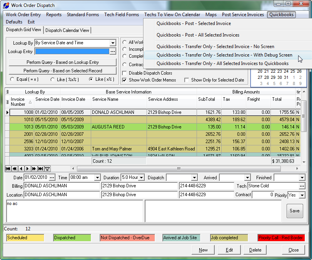Select the Tom and Mary Palmer cell
Viewport: 312px width, 260px height.
[119, 149]
